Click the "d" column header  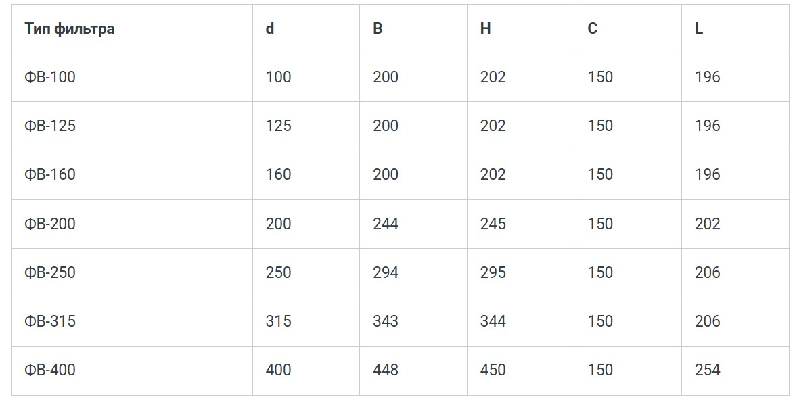[x=270, y=29]
